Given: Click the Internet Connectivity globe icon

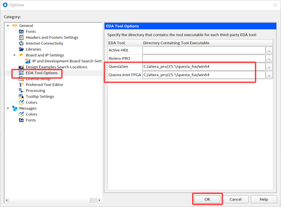Looking at the screenshot, I should coord(21,43).
